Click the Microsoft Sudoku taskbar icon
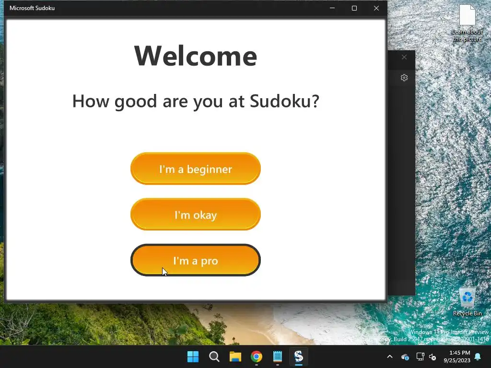This screenshot has width=491, height=368. [299, 356]
